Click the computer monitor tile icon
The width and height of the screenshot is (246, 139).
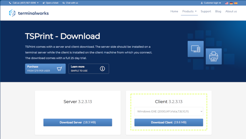(195, 49)
